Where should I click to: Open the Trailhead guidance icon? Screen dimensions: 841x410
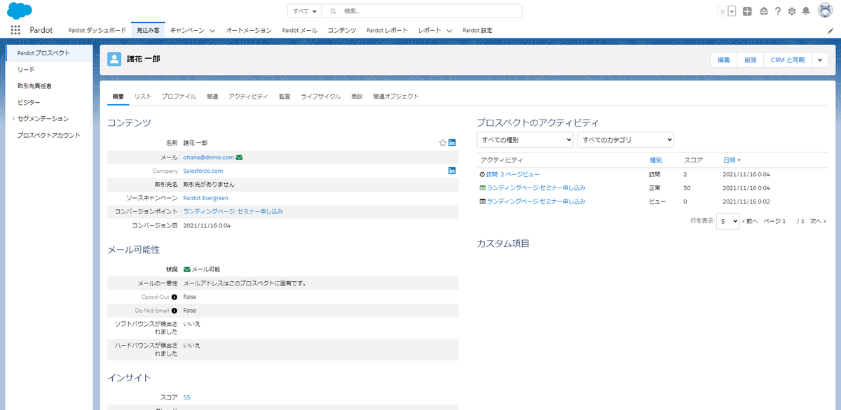coord(763,11)
